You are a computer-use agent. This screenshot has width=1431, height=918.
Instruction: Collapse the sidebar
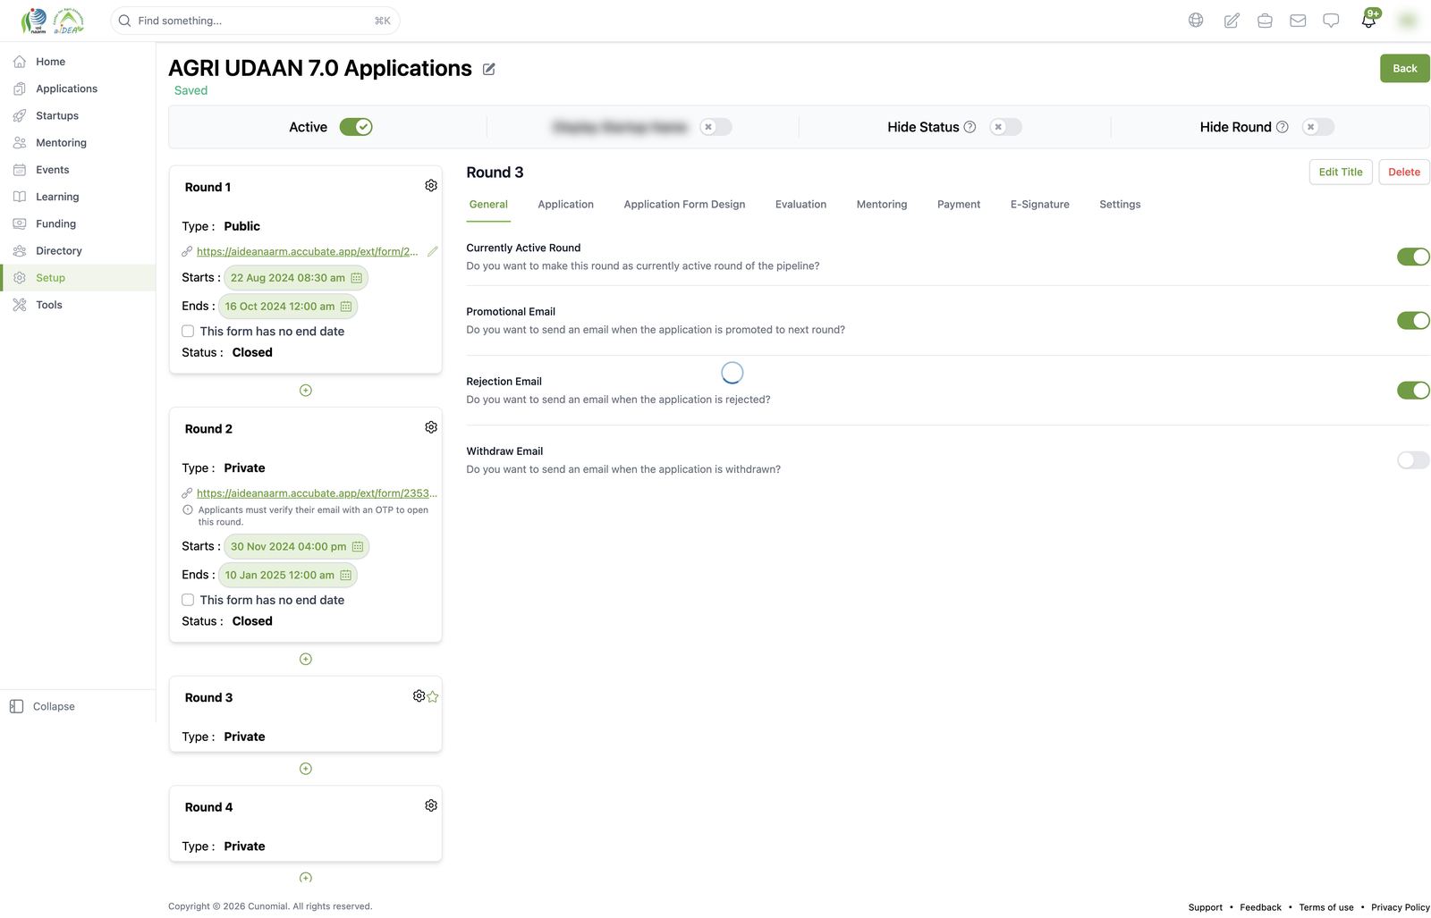(43, 706)
